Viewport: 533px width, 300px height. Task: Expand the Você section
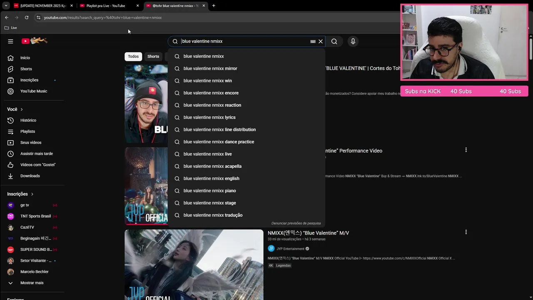click(x=15, y=109)
